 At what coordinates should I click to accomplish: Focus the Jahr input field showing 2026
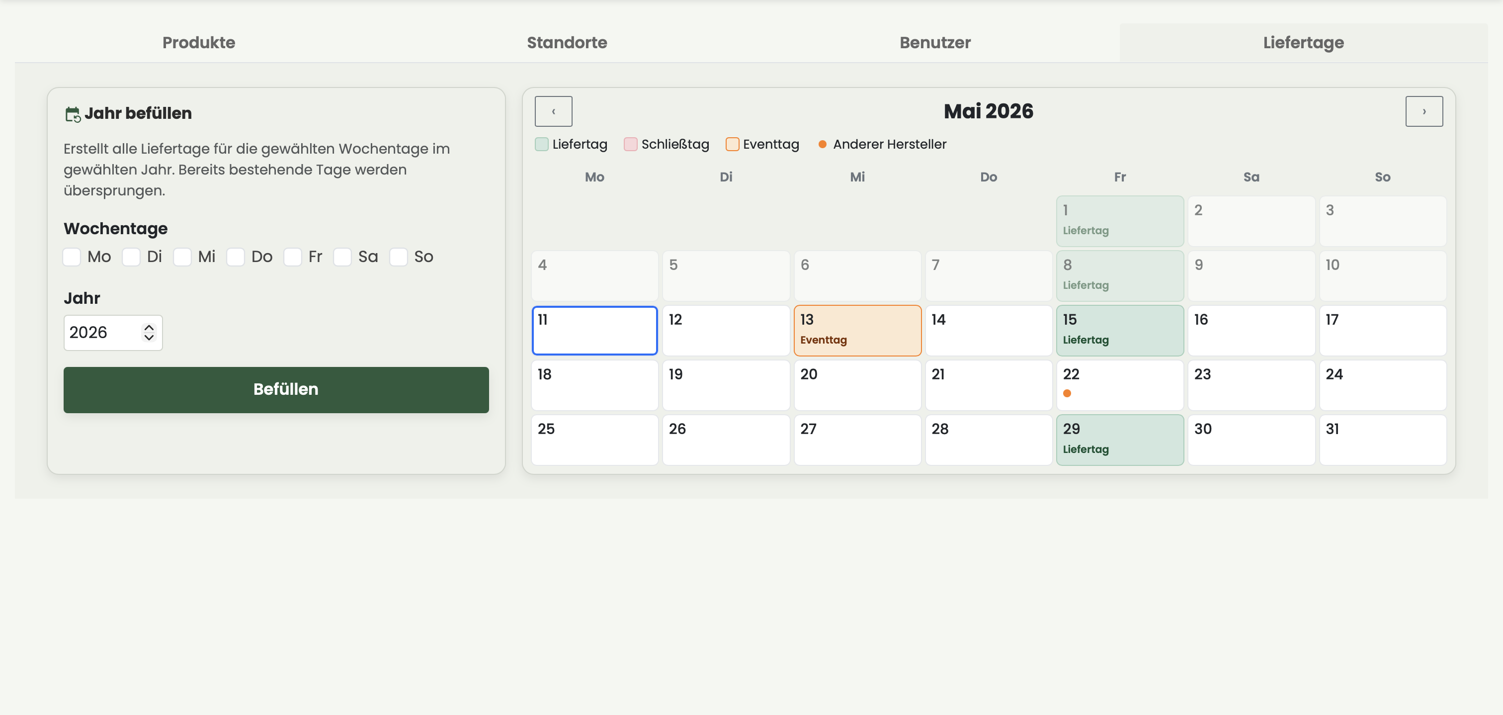pos(113,333)
